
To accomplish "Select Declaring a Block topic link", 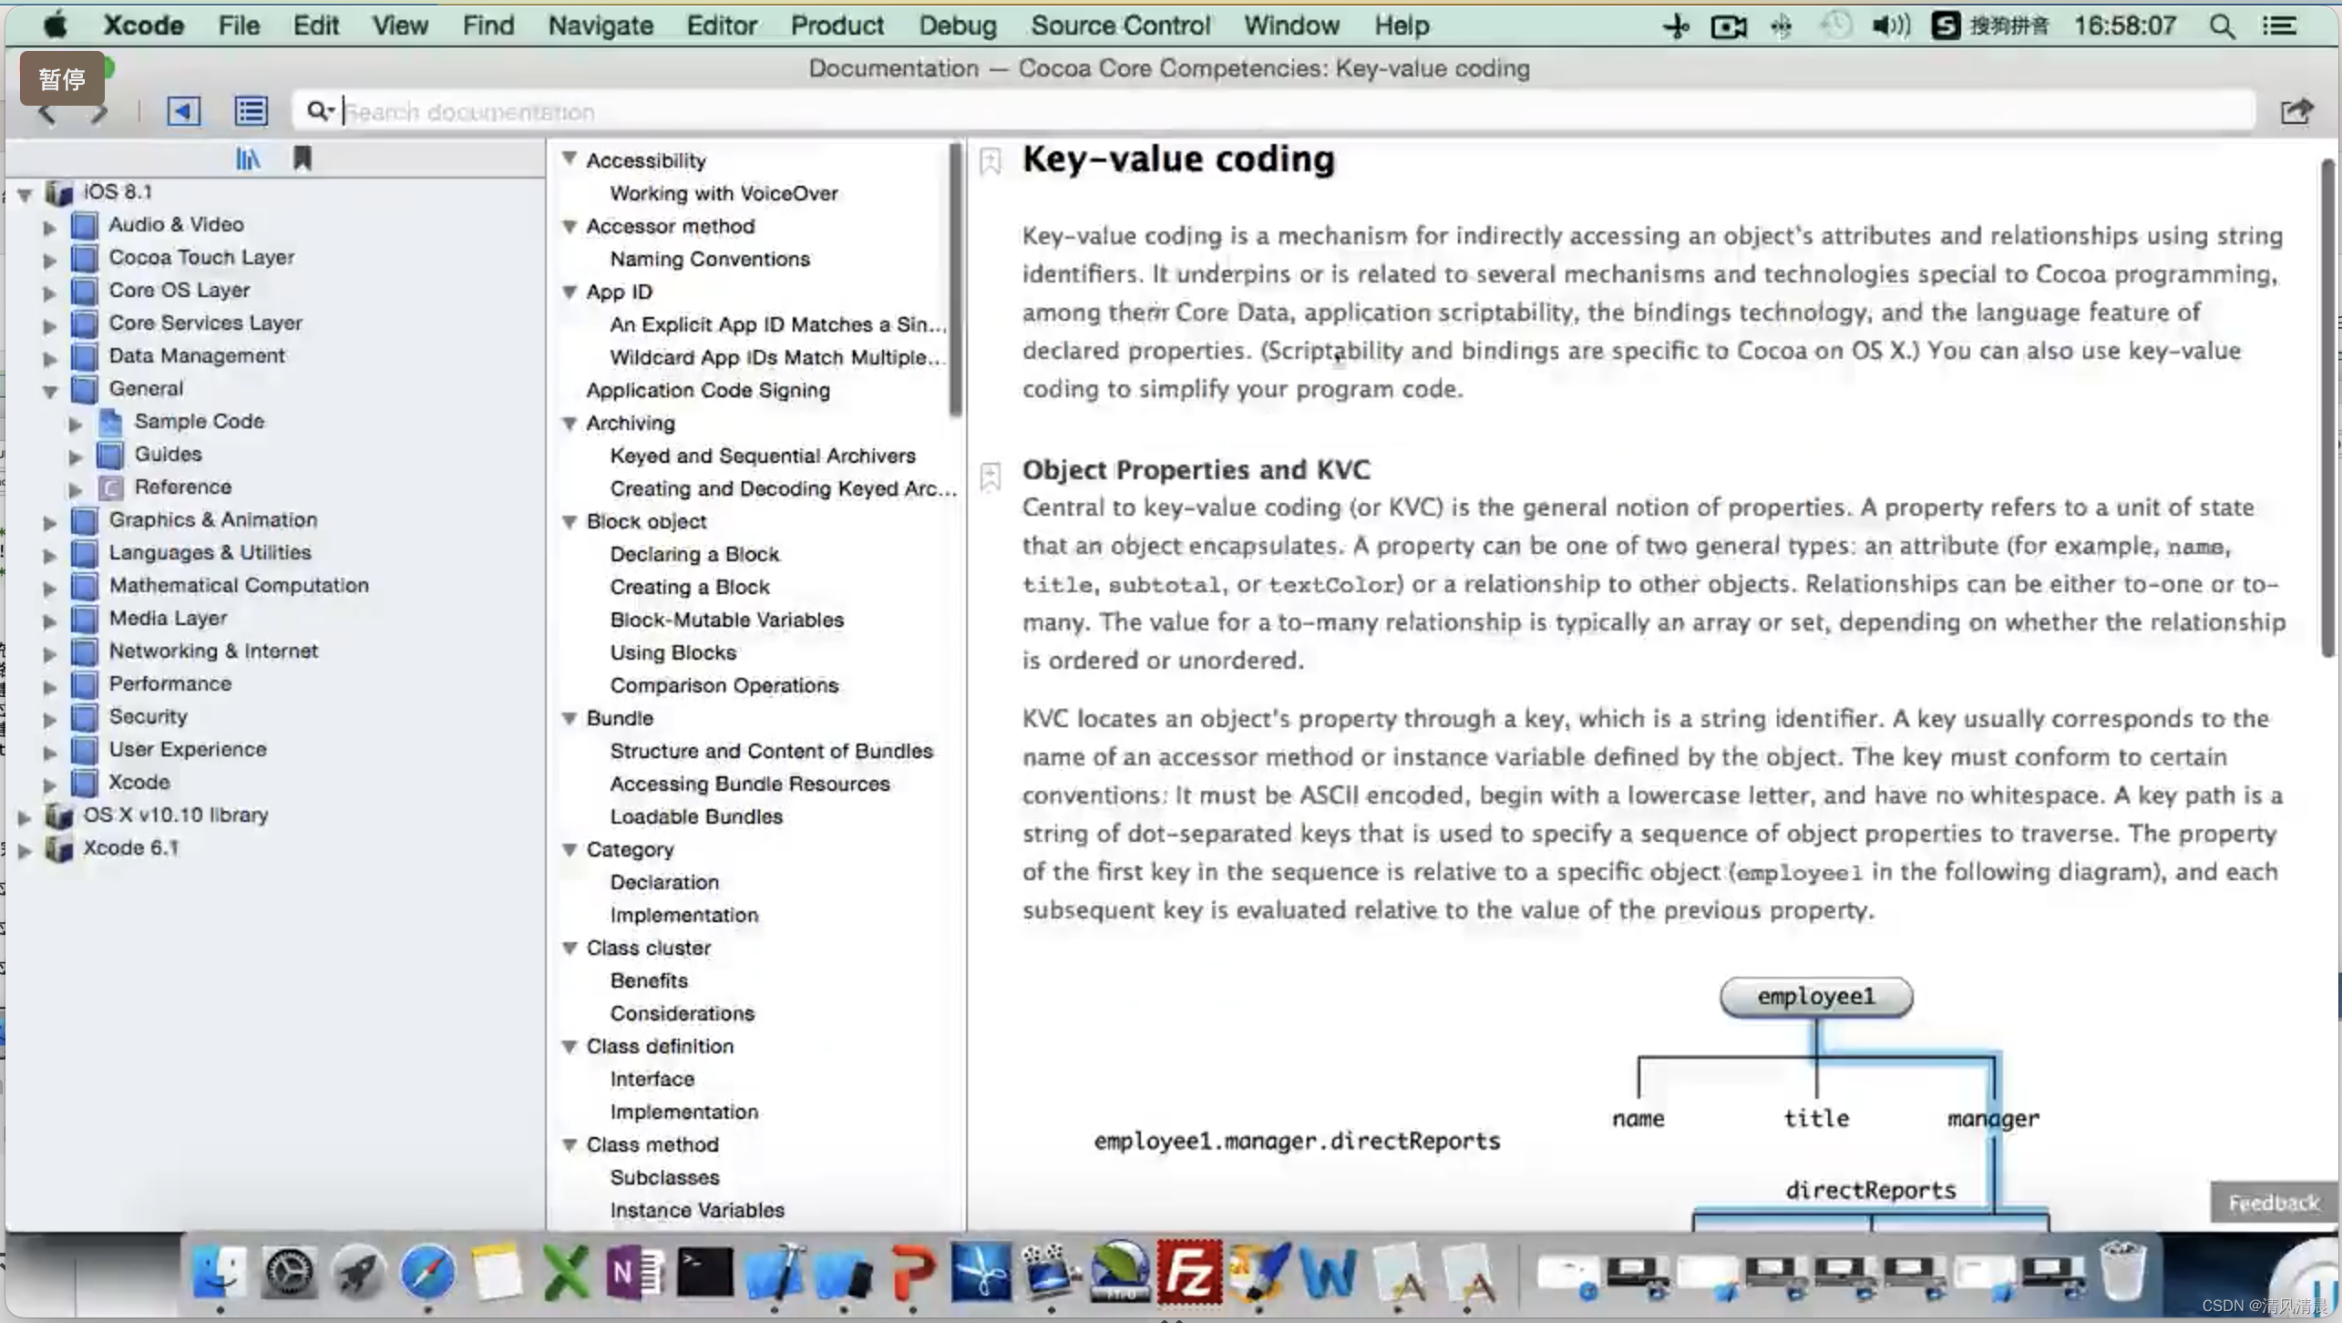I will 695,553.
